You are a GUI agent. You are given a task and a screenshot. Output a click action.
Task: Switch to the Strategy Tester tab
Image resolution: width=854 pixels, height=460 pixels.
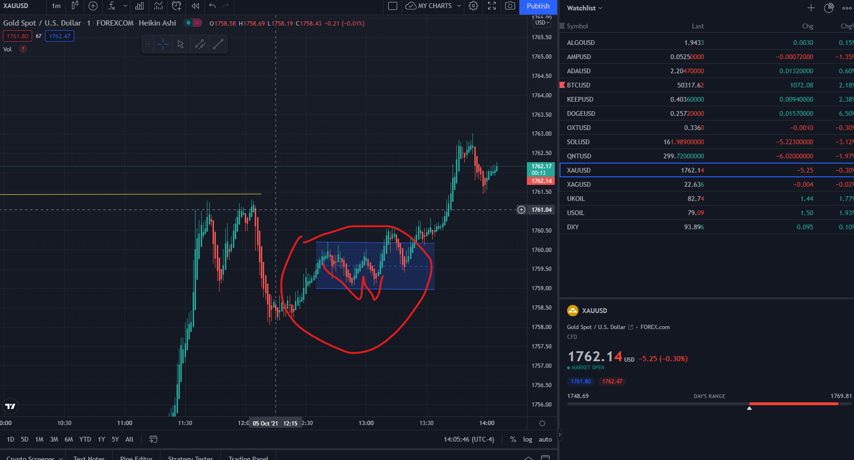[190, 457]
